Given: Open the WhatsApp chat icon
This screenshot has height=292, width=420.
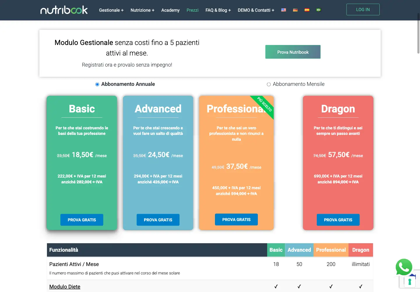Looking at the screenshot, I should coord(404,267).
